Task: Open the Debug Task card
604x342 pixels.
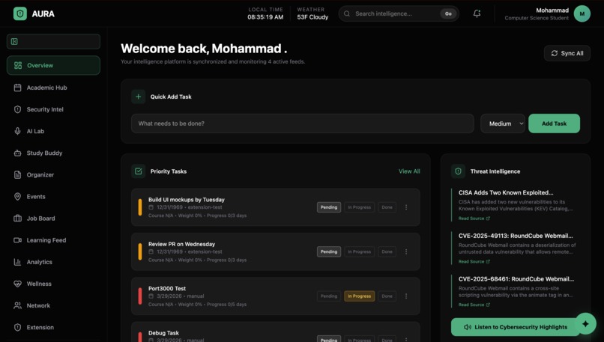Action: point(276,332)
